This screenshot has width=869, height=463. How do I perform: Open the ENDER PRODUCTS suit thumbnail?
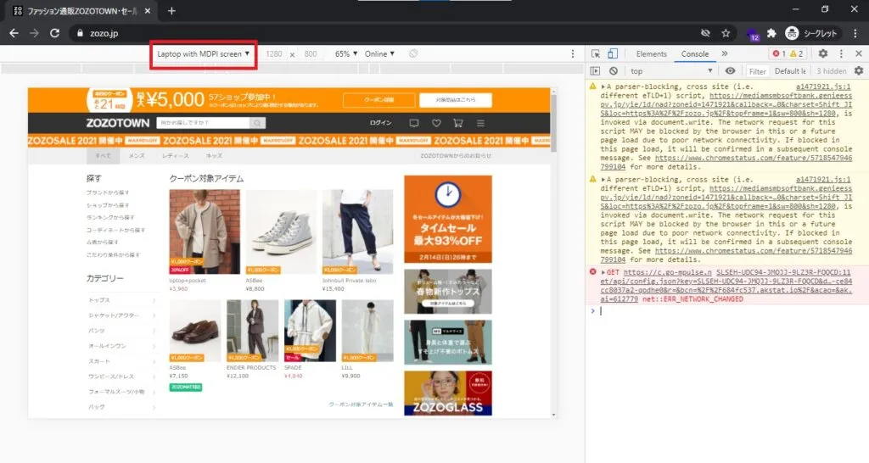coord(252,331)
